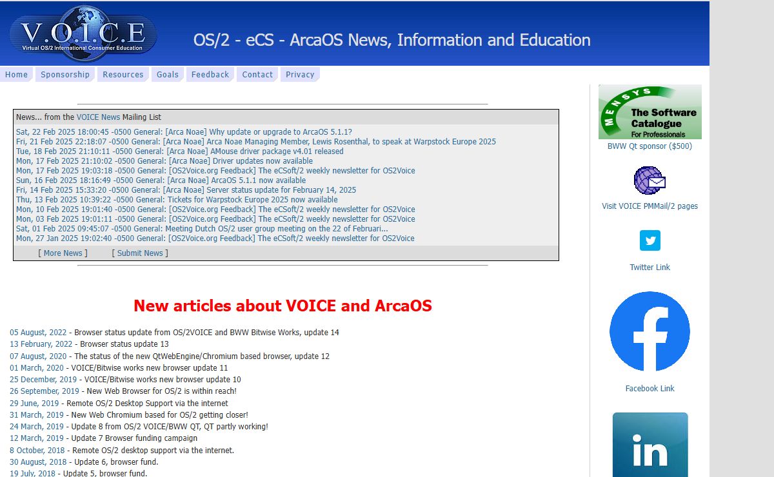Click the blue Twitter bird icon
Screen dimensions: 774x477
650,240
